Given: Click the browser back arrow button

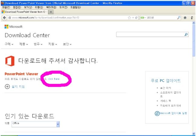Looking at the screenshot, I should click(5, 17).
